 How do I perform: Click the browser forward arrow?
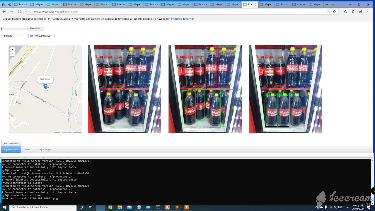[12, 11]
